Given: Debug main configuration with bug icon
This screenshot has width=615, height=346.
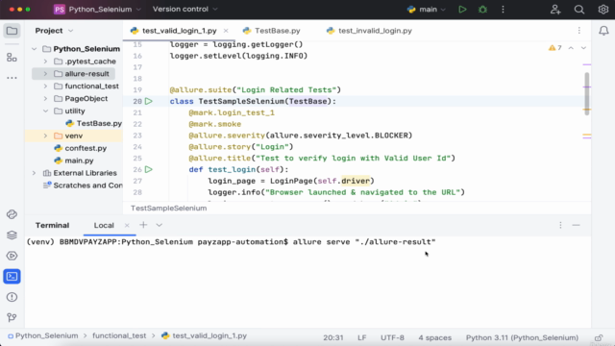Looking at the screenshot, I should 482,9.
